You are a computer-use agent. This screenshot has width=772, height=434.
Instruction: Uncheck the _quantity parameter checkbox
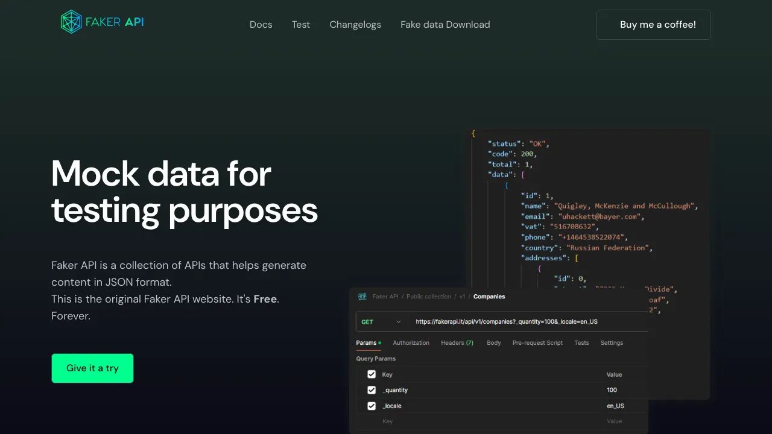click(372, 390)
